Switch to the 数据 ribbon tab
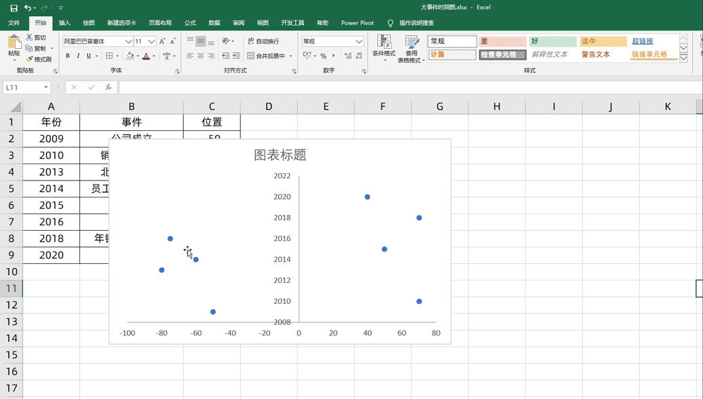The image size is (703, 399). [x=214, y=23]
